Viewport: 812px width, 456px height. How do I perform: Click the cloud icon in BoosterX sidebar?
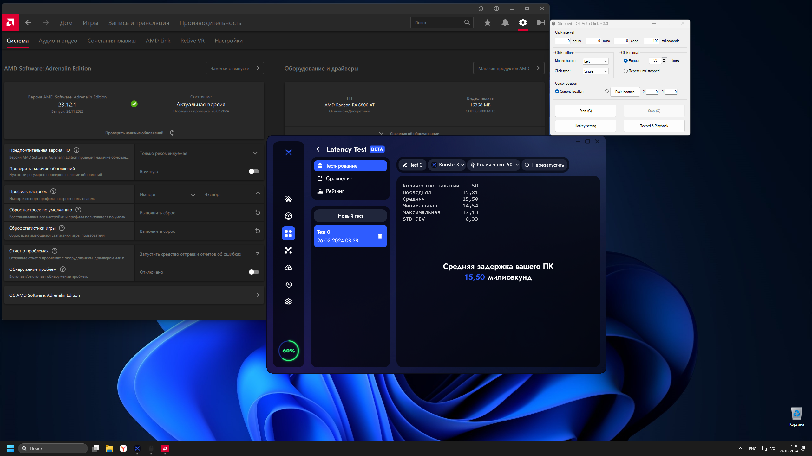tap(288, 268)
